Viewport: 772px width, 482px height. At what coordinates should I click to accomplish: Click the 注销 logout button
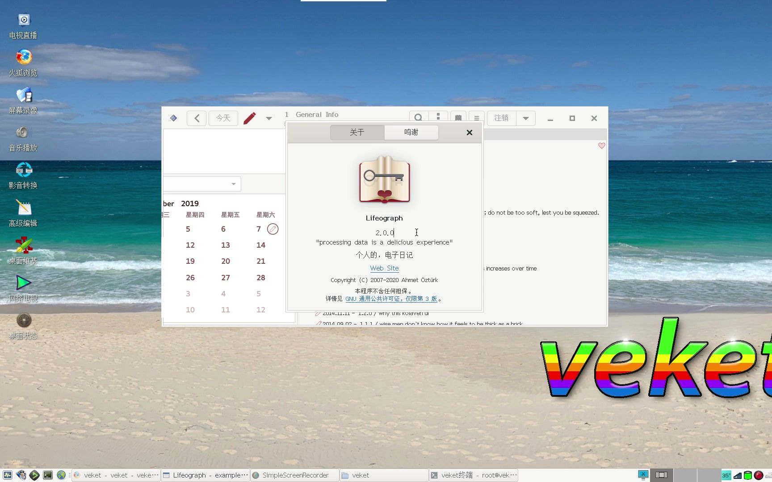(501, 118)
